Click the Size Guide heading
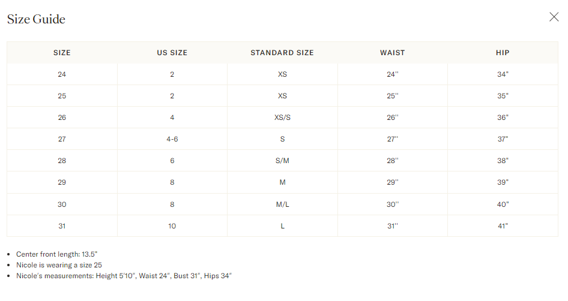This screenshot has height=301, width=568. pyautogui.click(x=36, y=19)
